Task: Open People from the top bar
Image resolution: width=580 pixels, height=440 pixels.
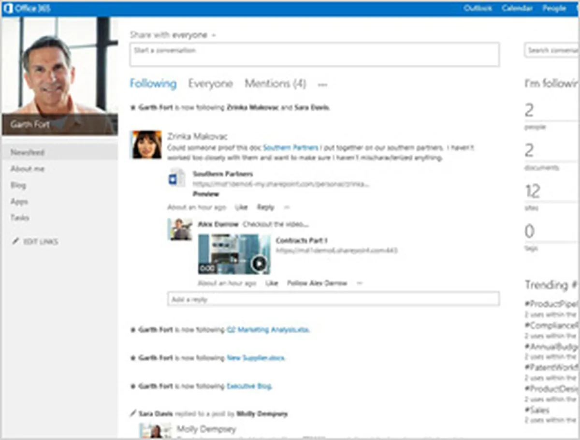Action: pyautogui.click(x=554, y=8)
